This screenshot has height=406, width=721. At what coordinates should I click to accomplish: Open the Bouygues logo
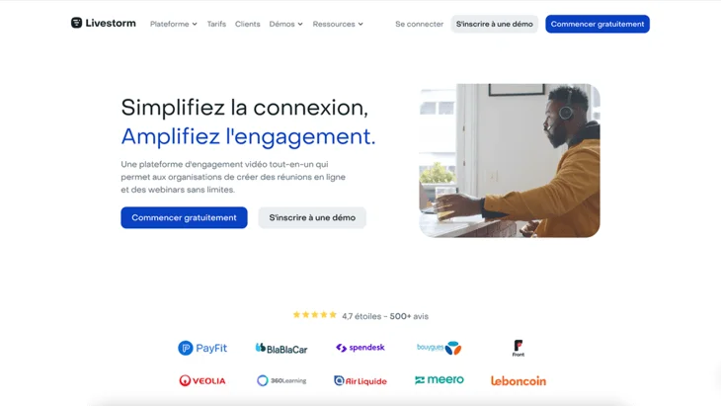[440, 348]
